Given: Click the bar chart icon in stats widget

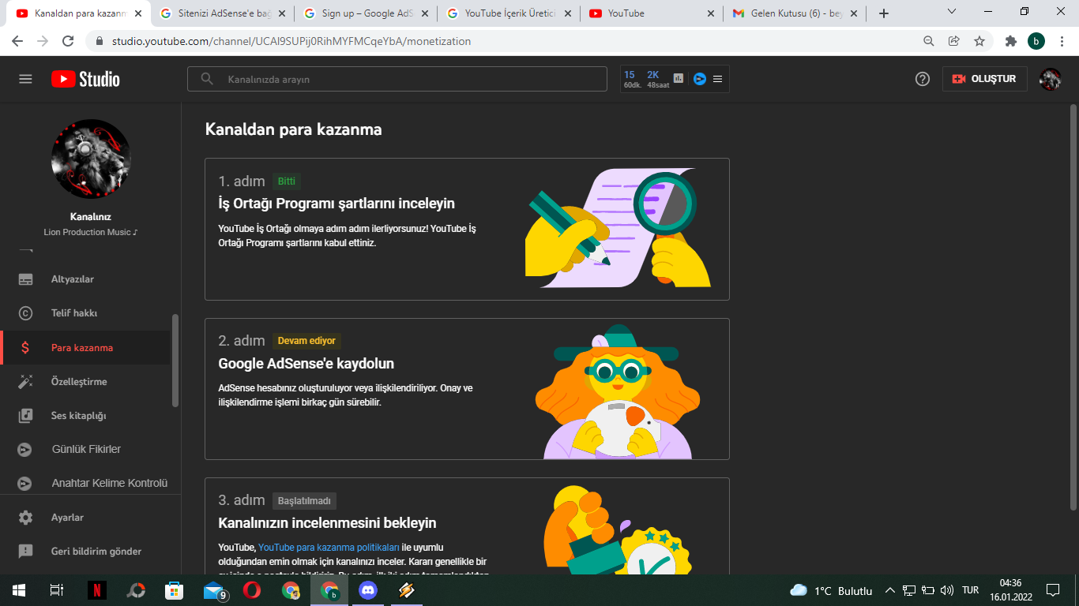Looking at the screenshot, I should (678, 79).
